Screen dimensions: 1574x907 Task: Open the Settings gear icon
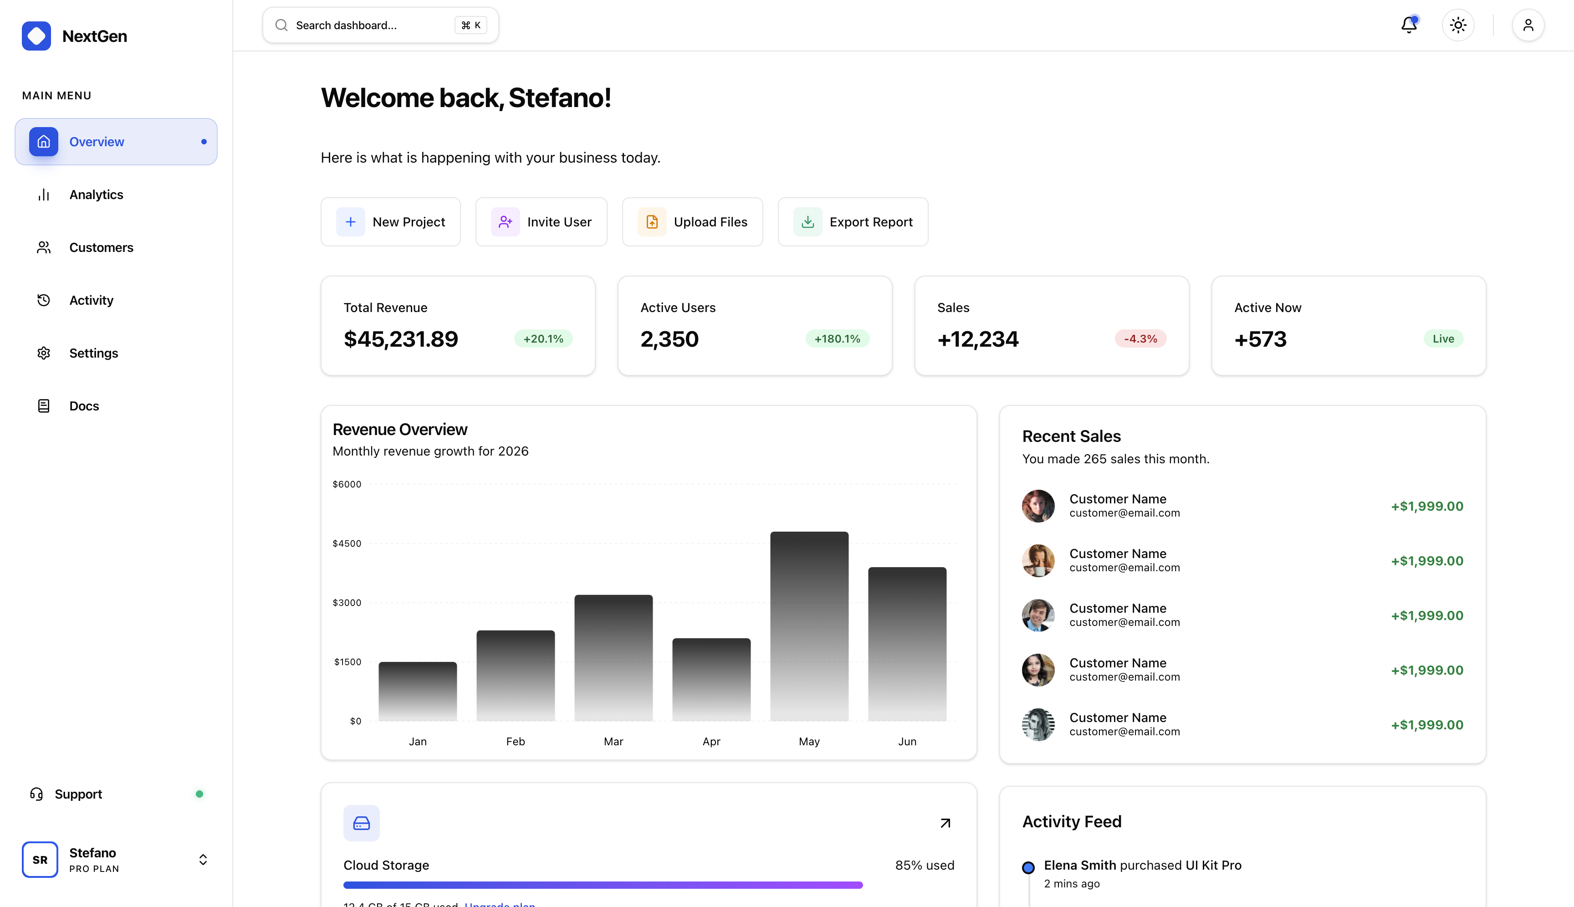pos(43,353)
